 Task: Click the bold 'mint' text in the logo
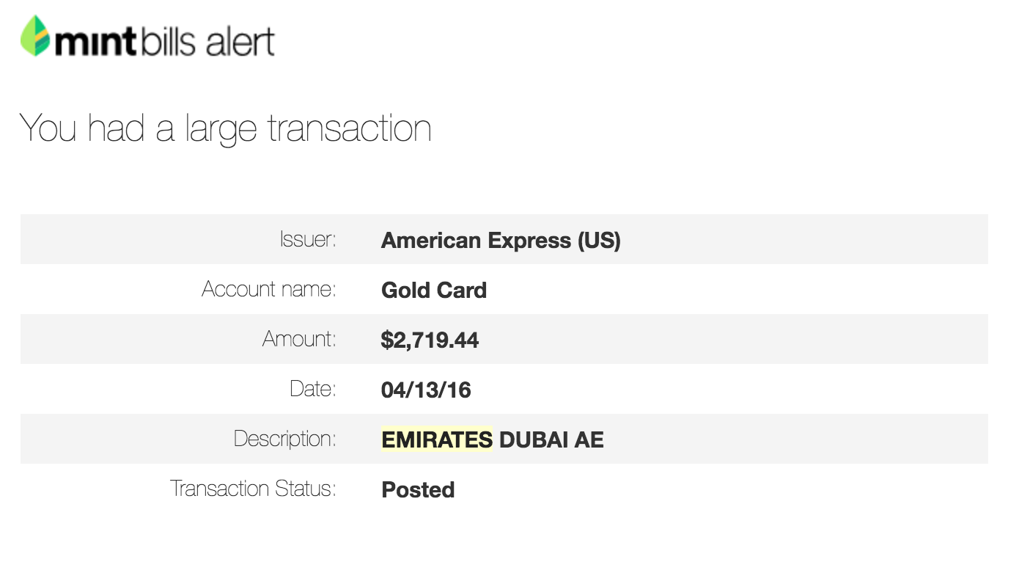coord(96,42)
